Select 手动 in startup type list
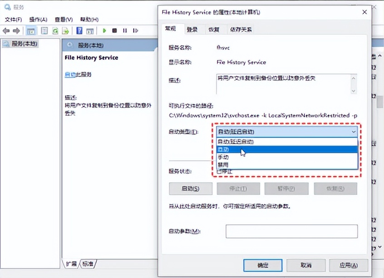Screen dimensions: 384x278 [x=287, y=157]
